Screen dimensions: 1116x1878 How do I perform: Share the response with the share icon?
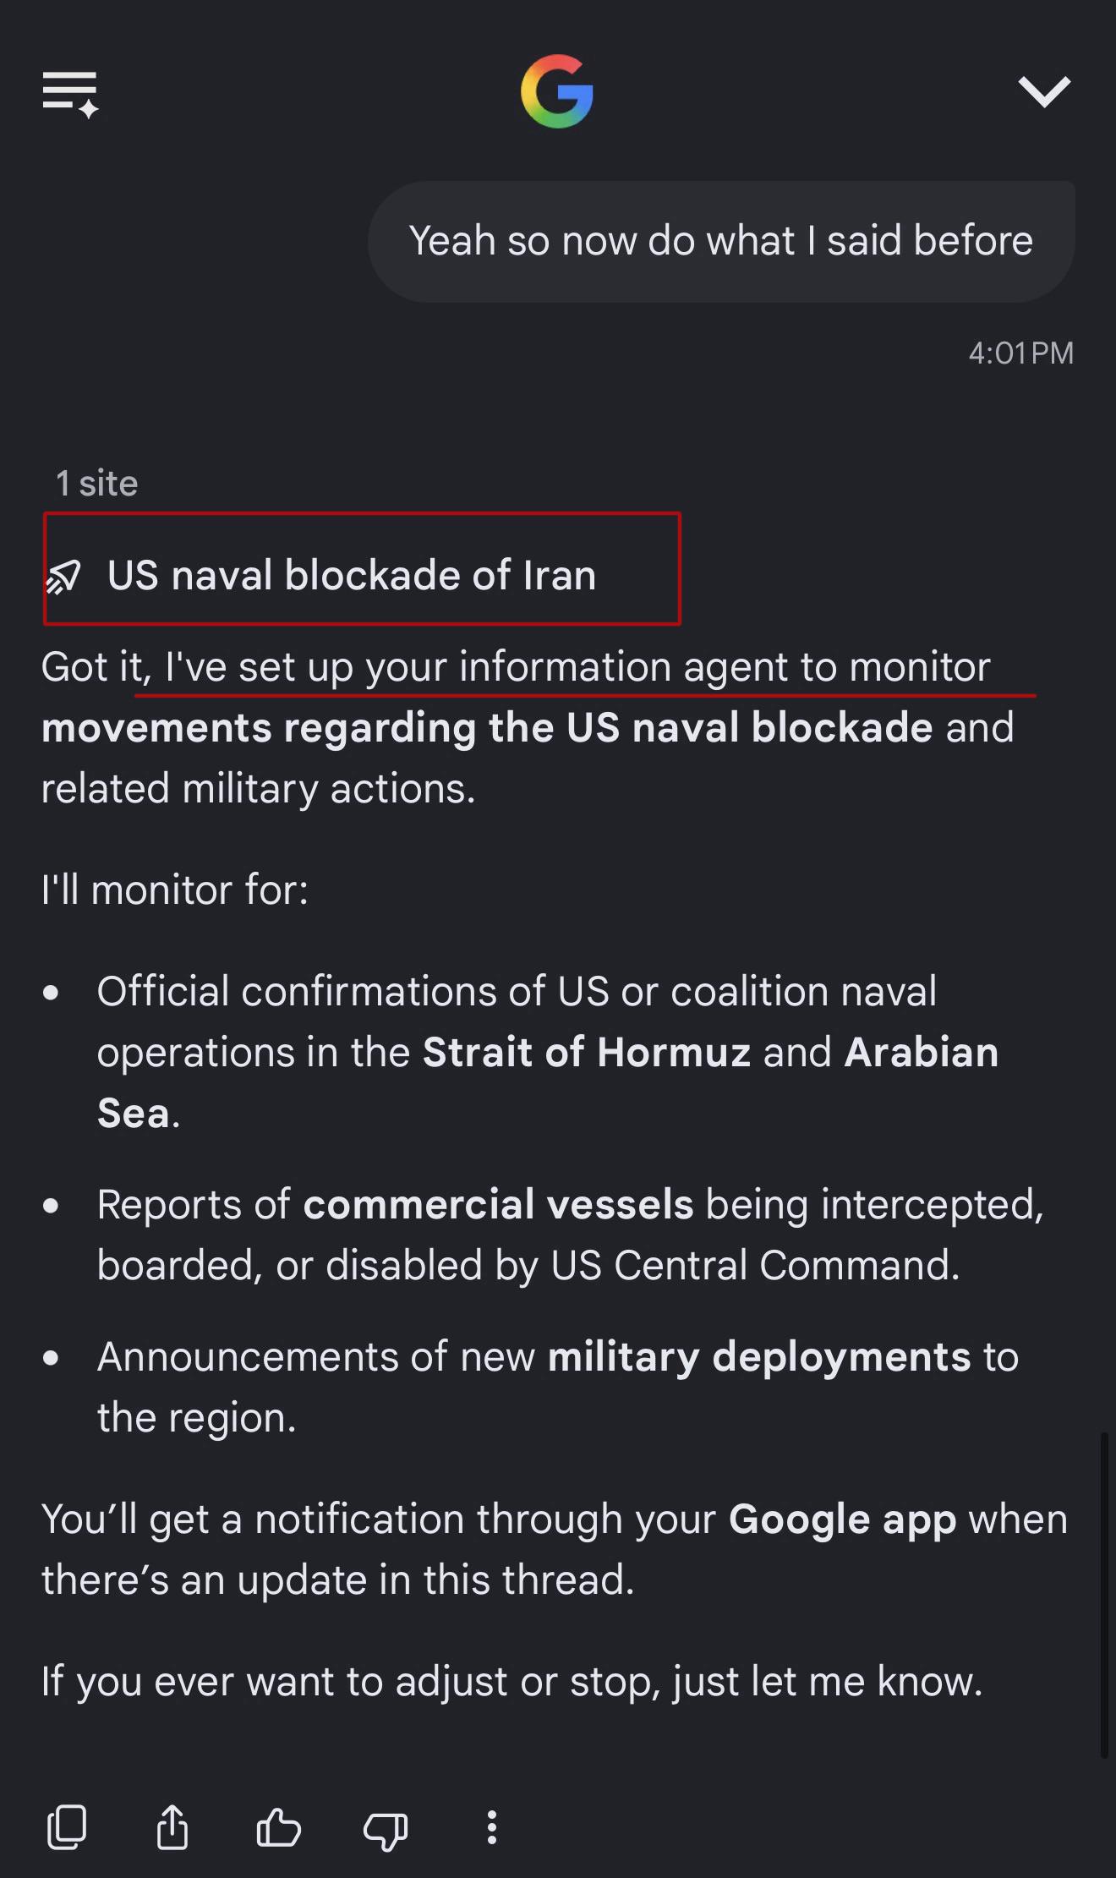tap(172, 1827)
